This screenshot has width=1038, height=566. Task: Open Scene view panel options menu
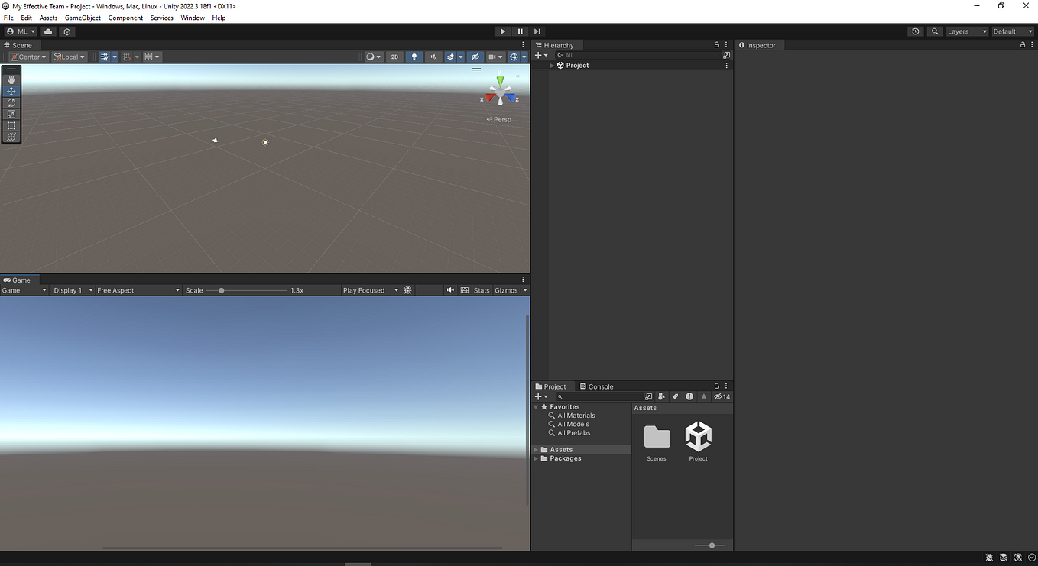(523, 45)
